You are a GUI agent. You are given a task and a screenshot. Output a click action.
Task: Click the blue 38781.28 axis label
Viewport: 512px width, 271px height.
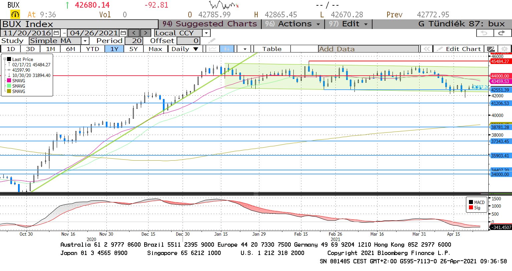(x=500, y=127)
